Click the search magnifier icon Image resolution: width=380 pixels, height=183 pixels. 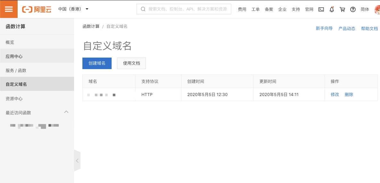[x=143, y=9]
